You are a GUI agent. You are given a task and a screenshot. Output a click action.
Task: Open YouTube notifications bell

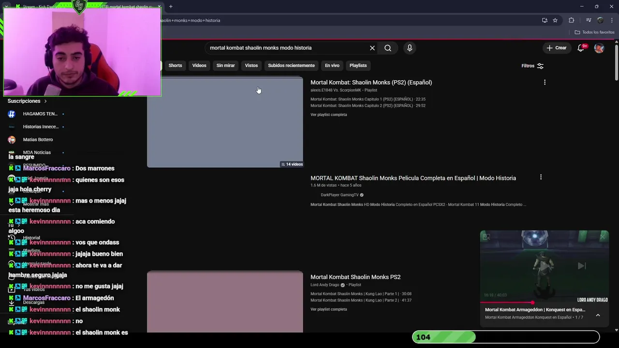click(581, 48)
